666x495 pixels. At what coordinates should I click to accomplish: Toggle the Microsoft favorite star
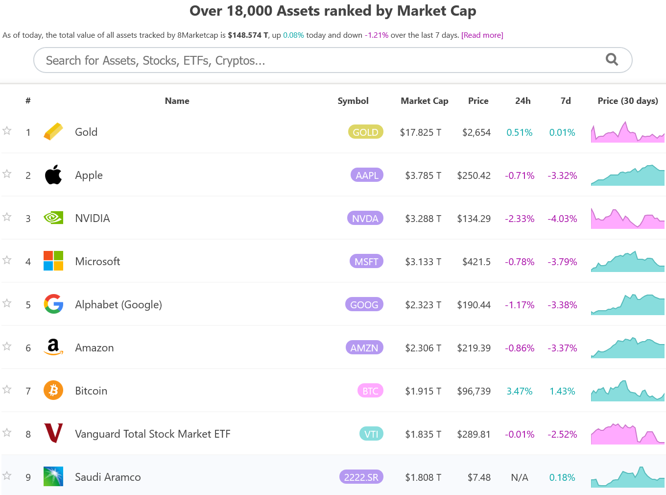[7, 260]
